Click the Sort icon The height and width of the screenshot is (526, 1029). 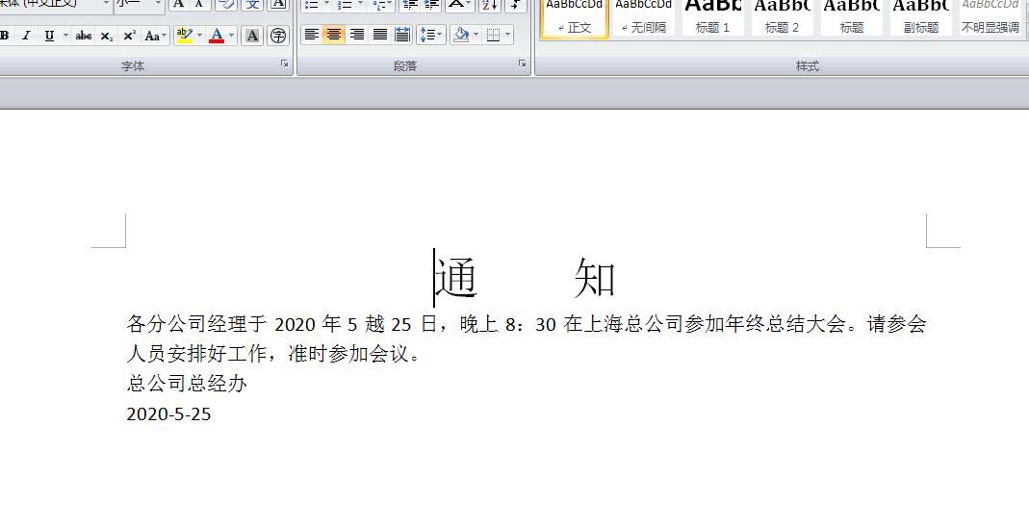coord(490,4)
